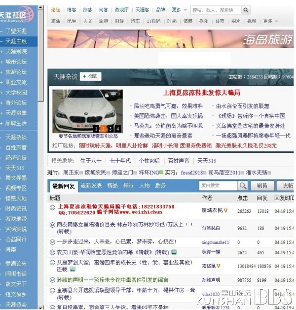Image resolution: width=296 pixels, height=310 pixels.
Task: Click V badge next to 招财鼠 author
Action: click(219, 266)
